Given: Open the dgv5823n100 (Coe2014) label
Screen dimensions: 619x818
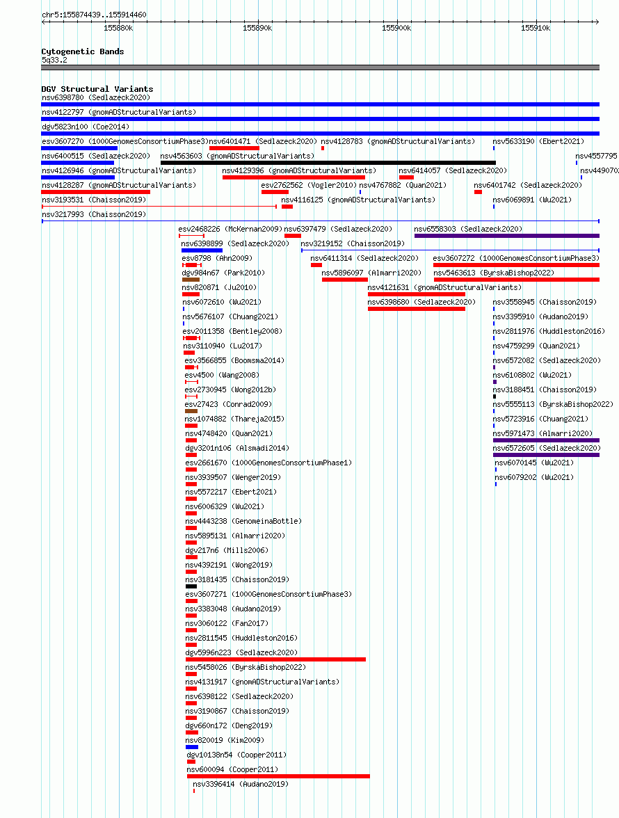Looking at the screenshot, I should point(86,127).
